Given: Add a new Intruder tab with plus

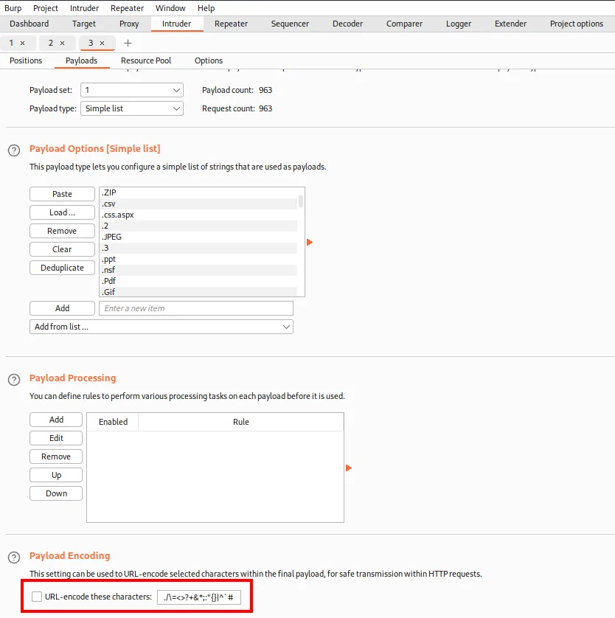Looking at the screenshot, I should pos(128,43).
